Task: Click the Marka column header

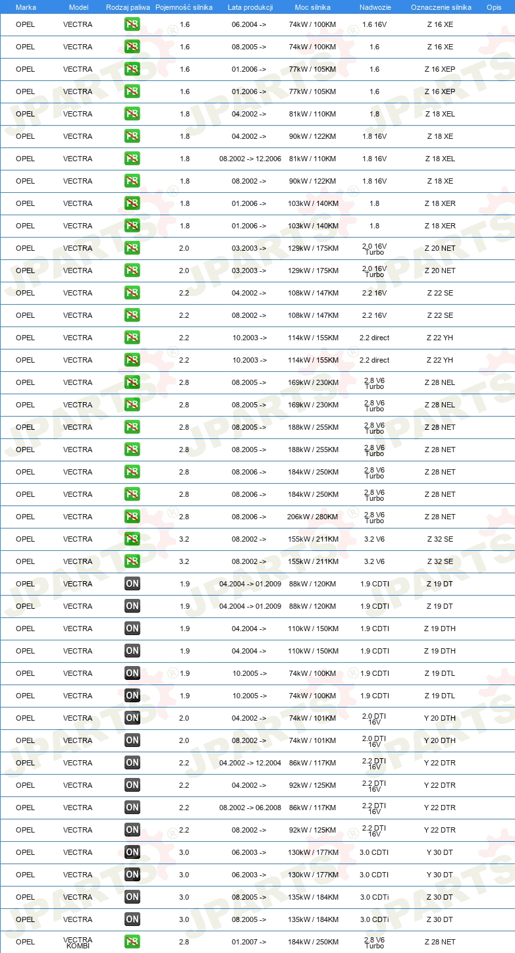Action: [x=26, y=7]
